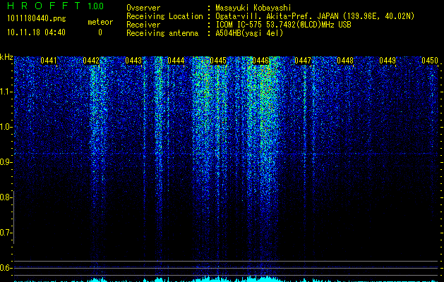Click the 'meteor' count label
Image resolution: width=444 pixels, height=282 pixels.
100,22
